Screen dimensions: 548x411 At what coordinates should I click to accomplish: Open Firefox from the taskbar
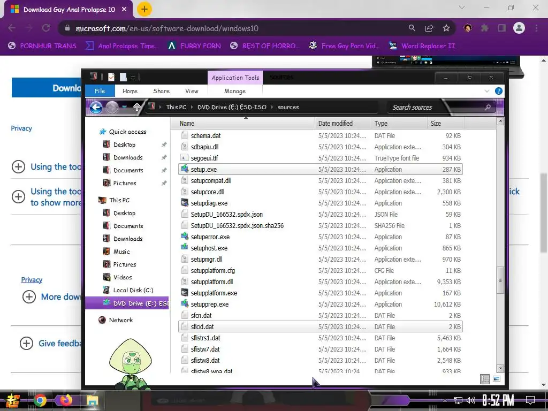pos(65,400)
